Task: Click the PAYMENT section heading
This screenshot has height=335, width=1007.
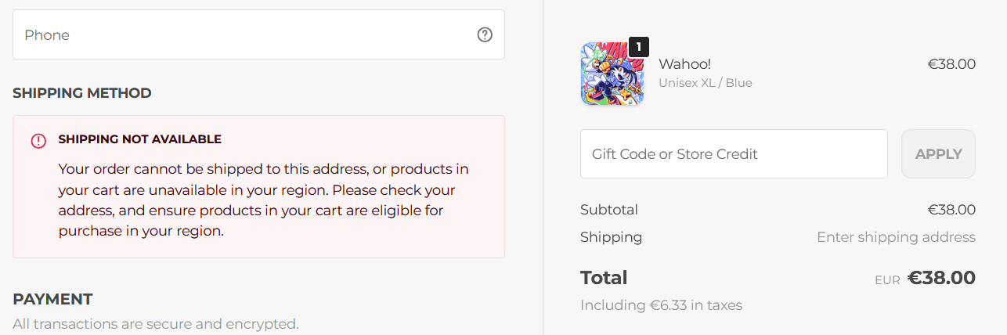Action: point(52,299)
